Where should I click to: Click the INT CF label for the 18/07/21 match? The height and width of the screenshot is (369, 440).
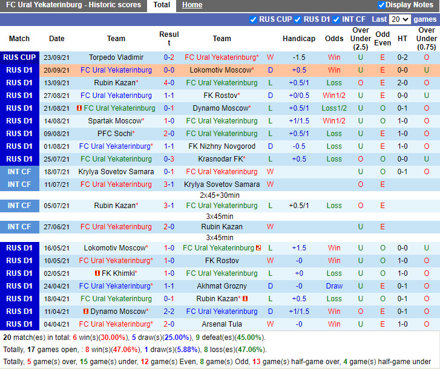click(19, 172)
